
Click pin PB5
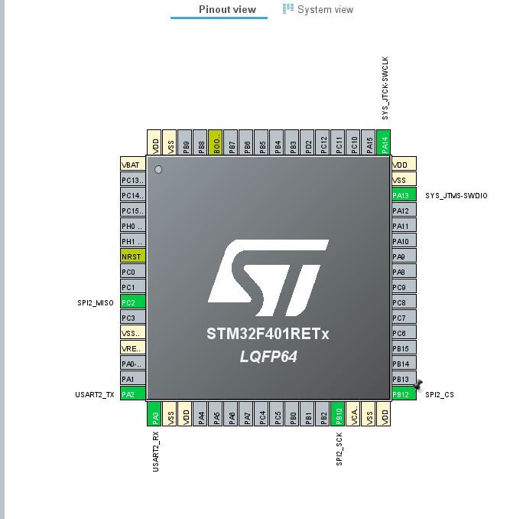(261, 142)
